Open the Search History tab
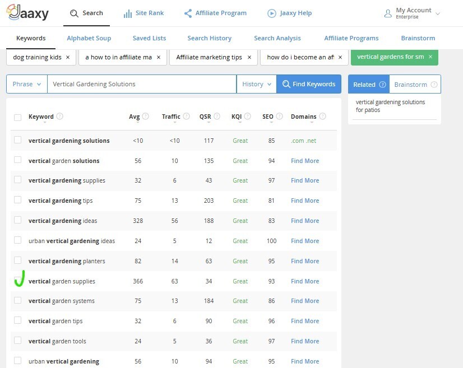463x368 pixels. tap(209, 38)
